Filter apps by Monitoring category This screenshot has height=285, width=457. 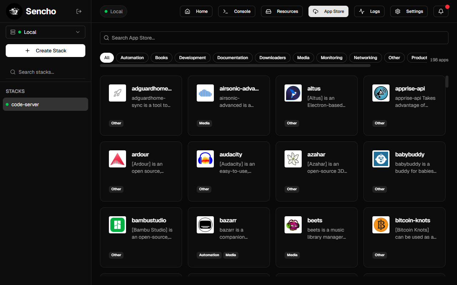[x=331, y=58]
